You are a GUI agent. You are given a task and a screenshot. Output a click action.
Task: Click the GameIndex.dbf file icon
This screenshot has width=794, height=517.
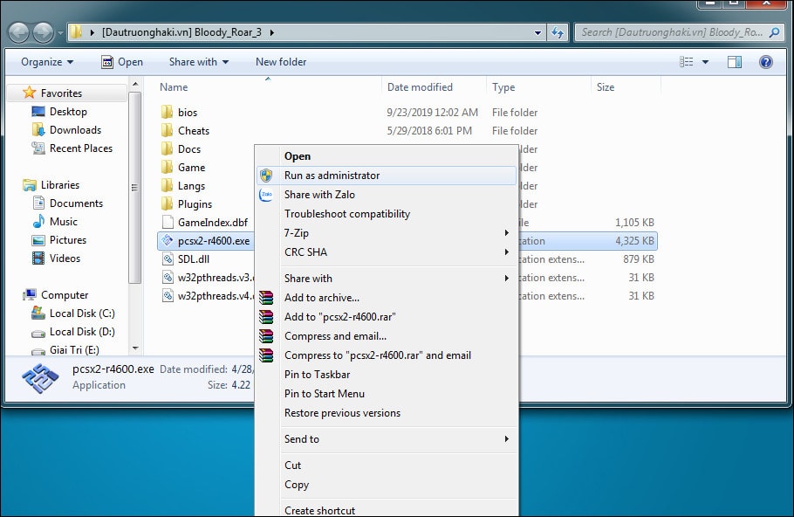coord(168,222)
